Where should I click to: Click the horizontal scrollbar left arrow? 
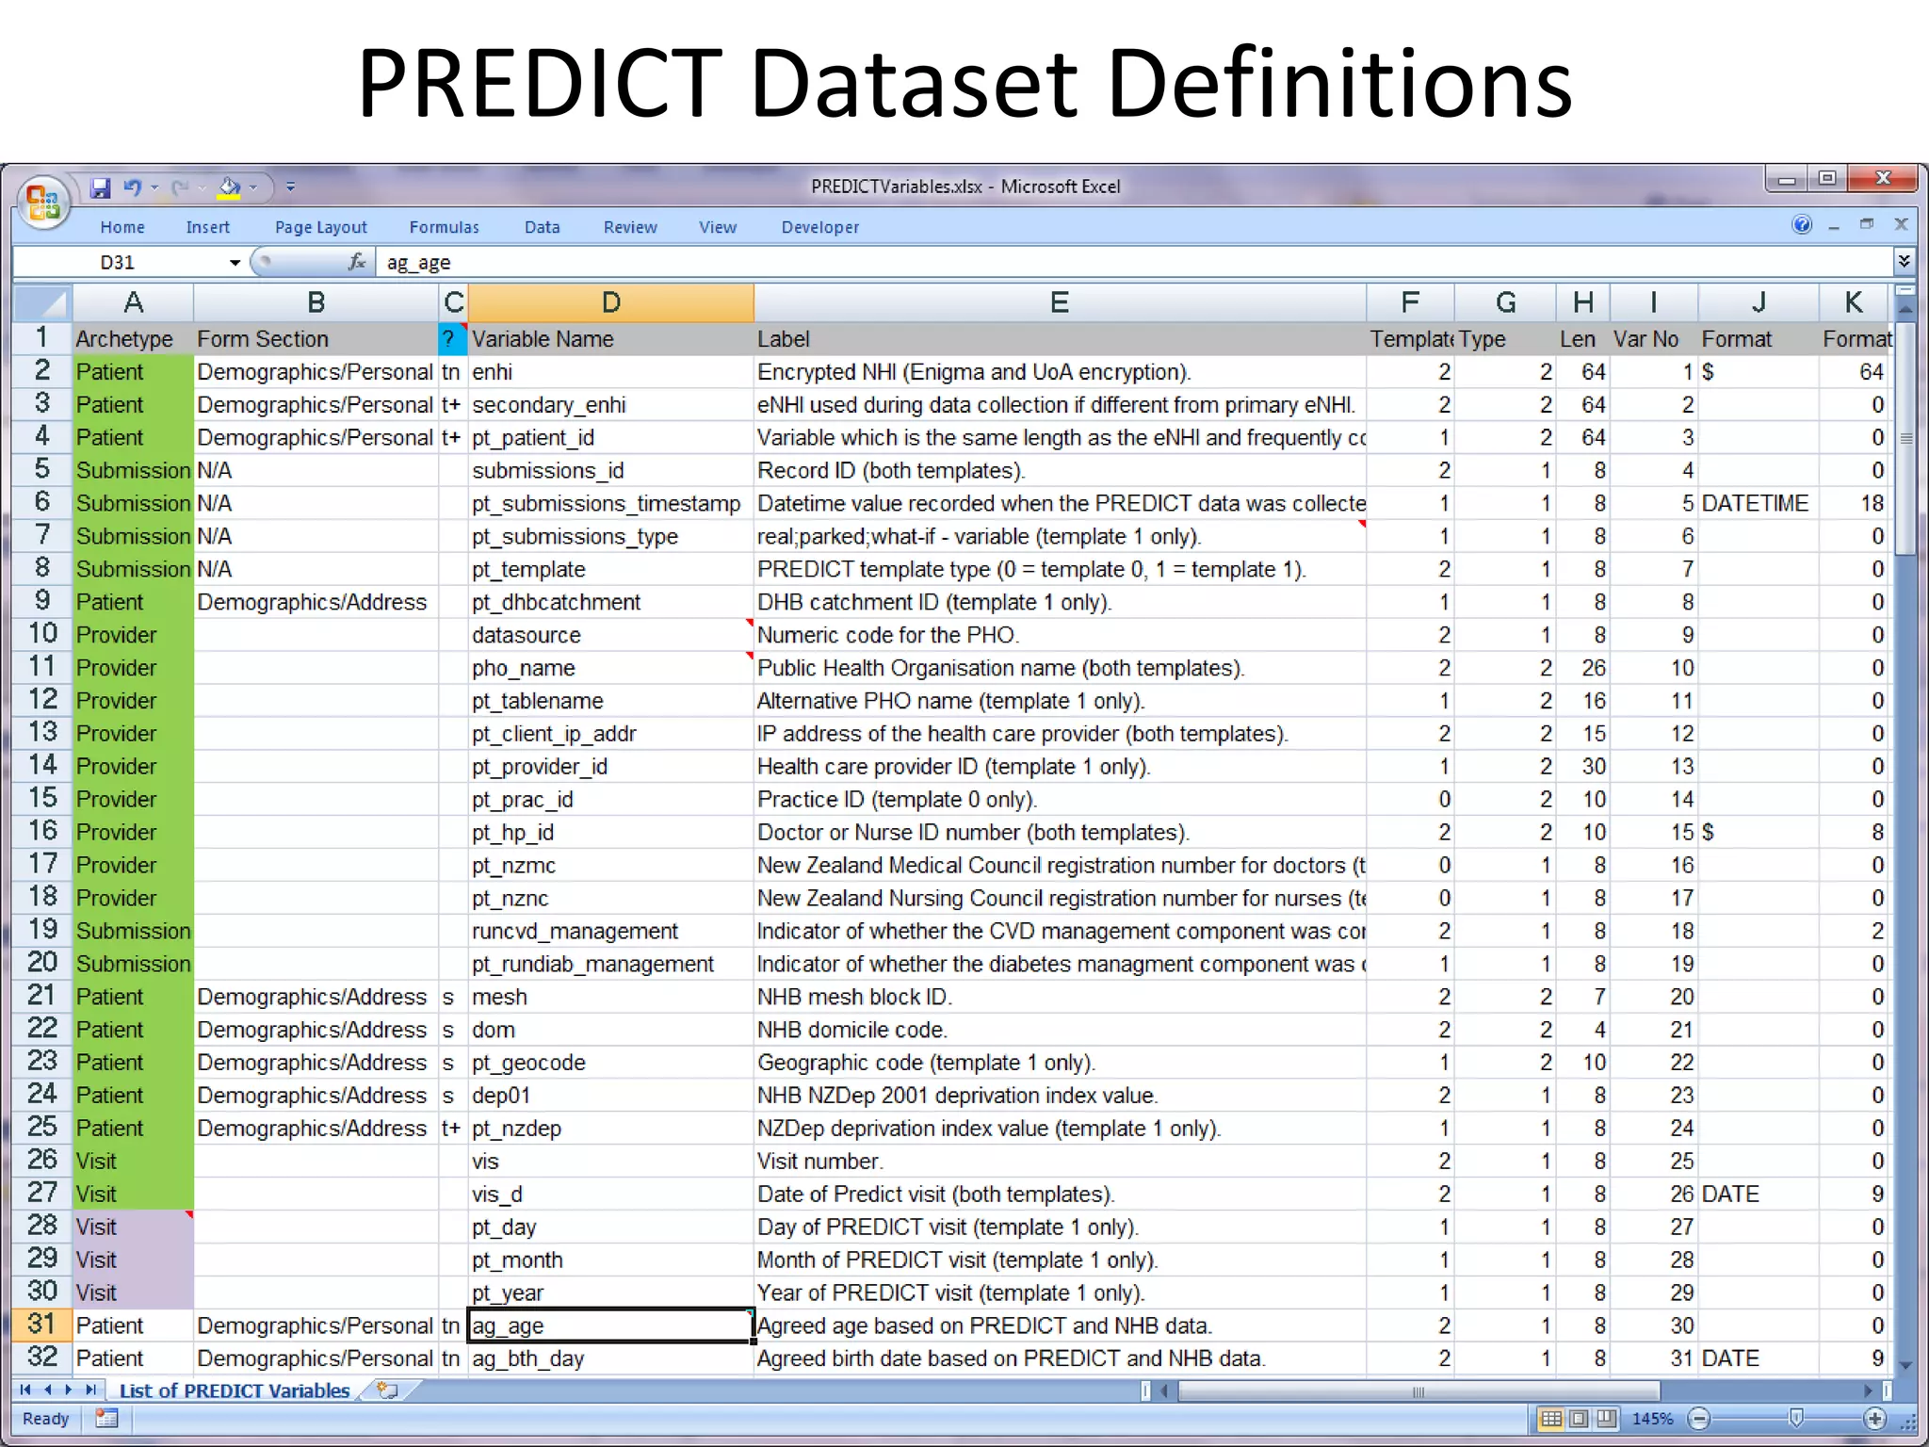tap(1165, 1390)
